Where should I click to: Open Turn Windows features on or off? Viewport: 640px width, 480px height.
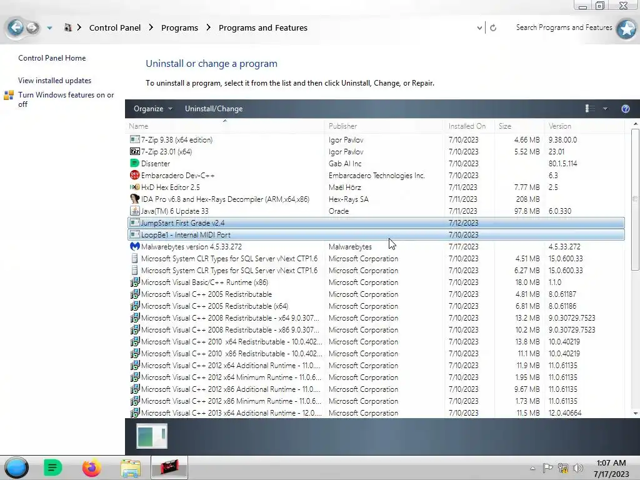66,99
